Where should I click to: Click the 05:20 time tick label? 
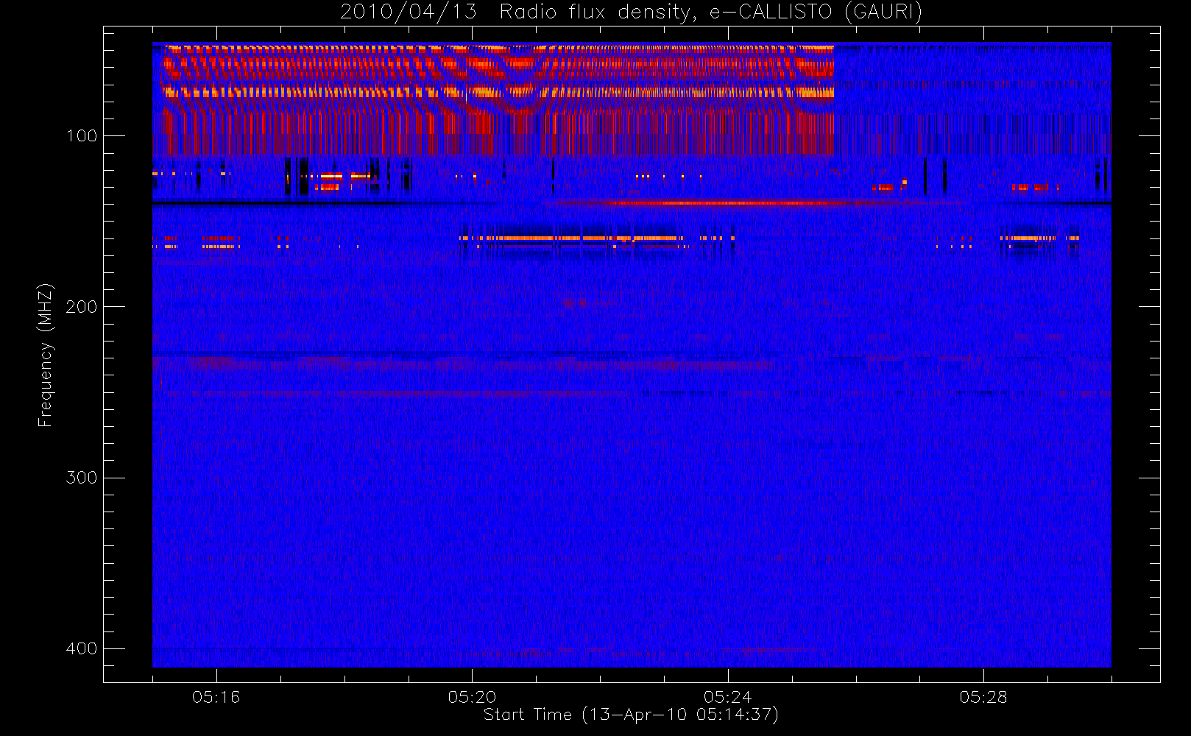point(472,697)
